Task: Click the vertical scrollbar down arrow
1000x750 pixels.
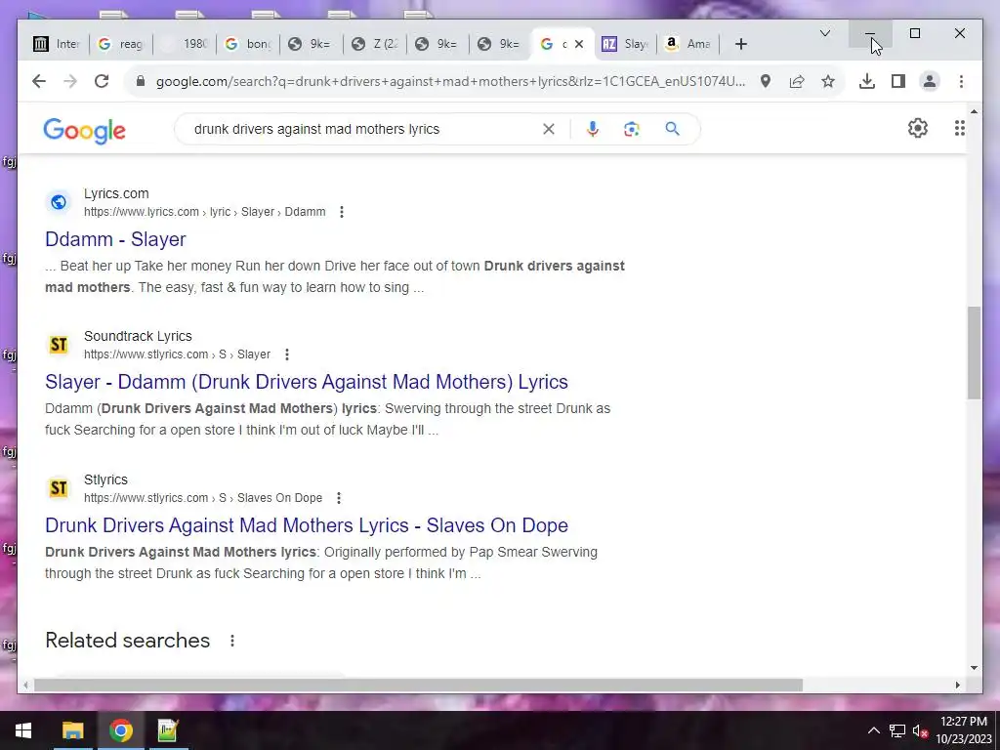Action: (974, 668)
